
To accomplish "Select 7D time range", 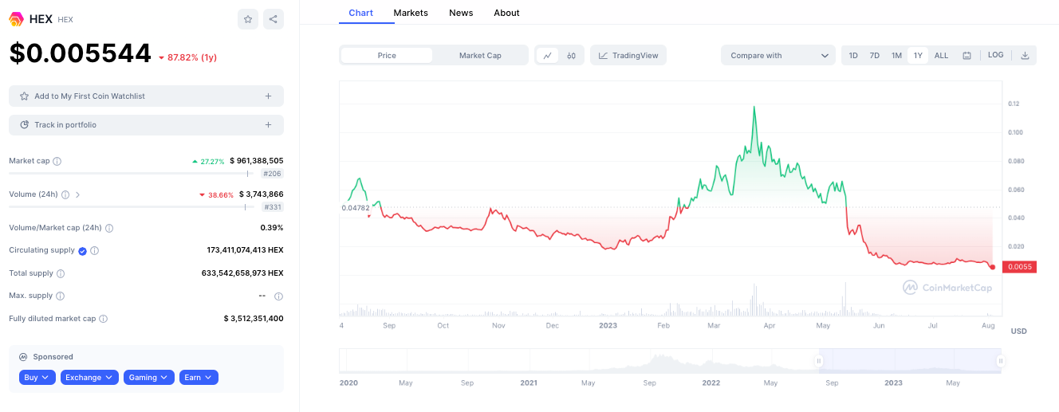I will [875, 56].
